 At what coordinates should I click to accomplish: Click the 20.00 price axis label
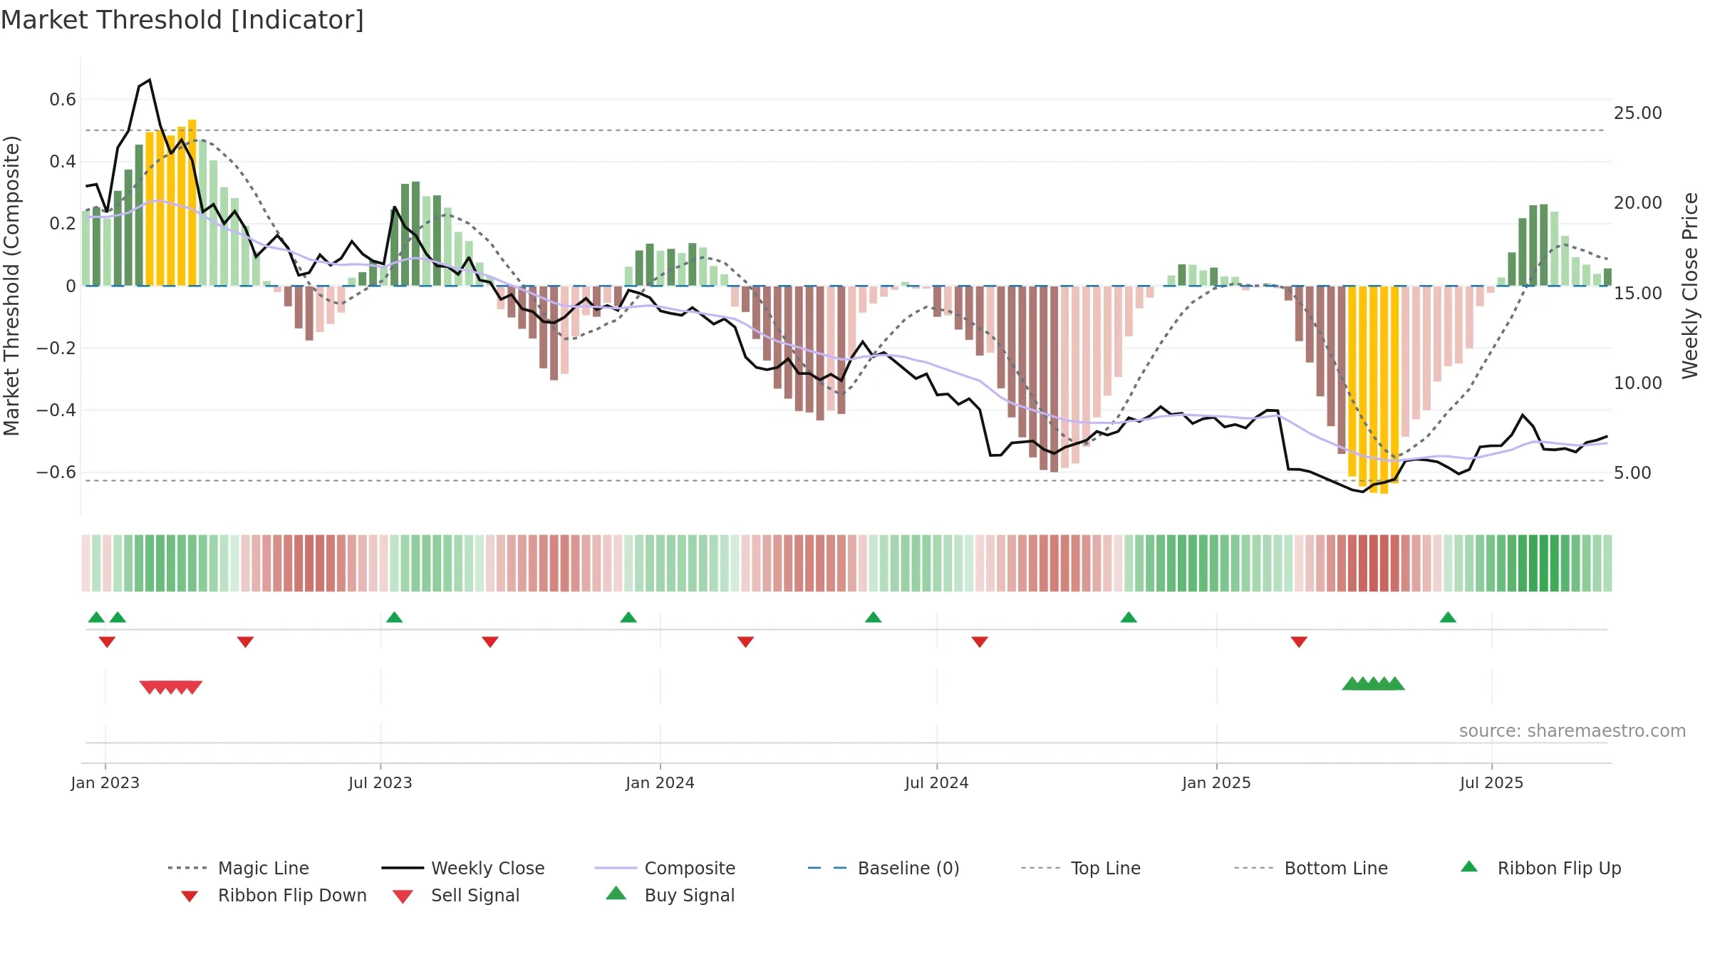[x=1638, y=203]
